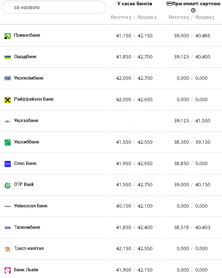Screen dimensions: 222x278
Task: Focus the bank name search field
Action: 54,7
